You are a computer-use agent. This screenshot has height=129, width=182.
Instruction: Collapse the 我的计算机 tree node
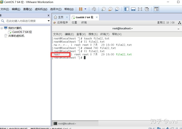pos(2,28)
